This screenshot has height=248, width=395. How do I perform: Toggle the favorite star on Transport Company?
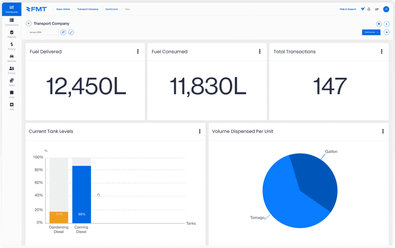tap(29, 23)
